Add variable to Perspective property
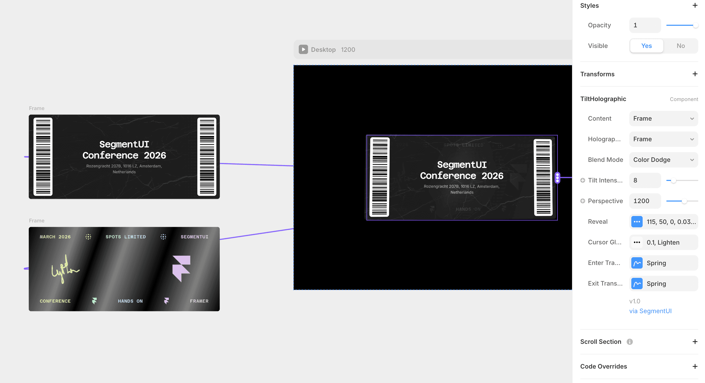Screen dimensions: 705x383 pos(583,201)
